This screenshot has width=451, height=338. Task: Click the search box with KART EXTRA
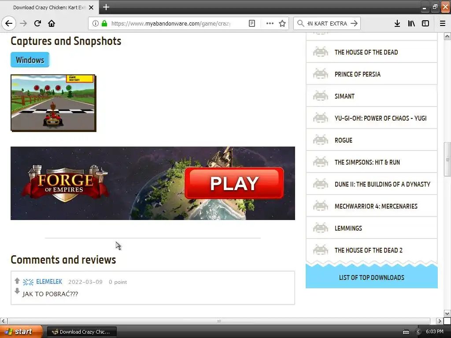pyautogui.click(x=327, y=24)
